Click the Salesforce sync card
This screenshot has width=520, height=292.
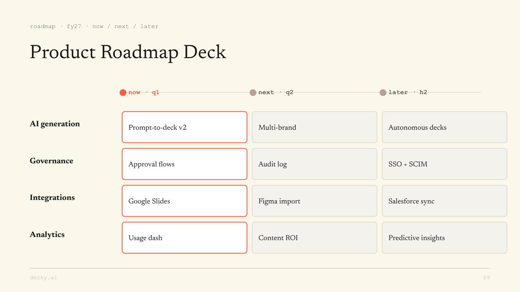click(444, 201)
